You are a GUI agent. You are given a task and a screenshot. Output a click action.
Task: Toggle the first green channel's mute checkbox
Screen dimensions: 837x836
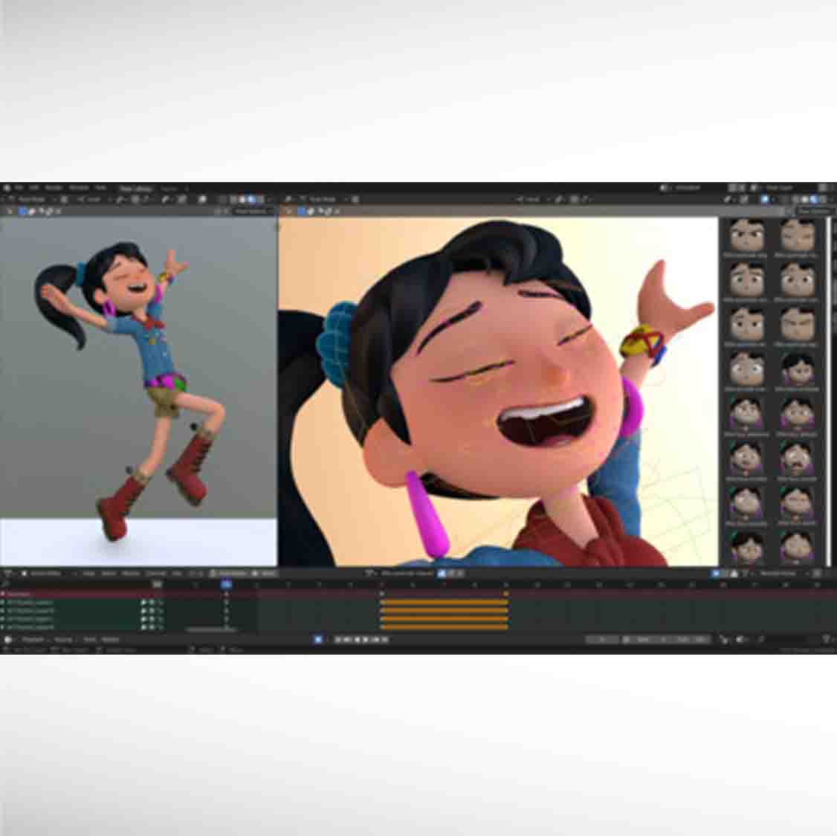coord(152,603)
